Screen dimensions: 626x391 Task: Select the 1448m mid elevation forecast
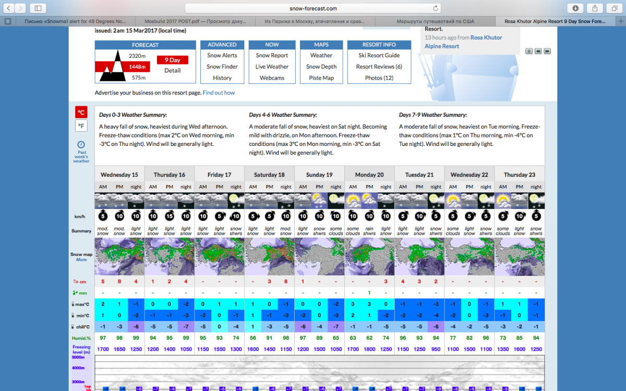(137, 67)
